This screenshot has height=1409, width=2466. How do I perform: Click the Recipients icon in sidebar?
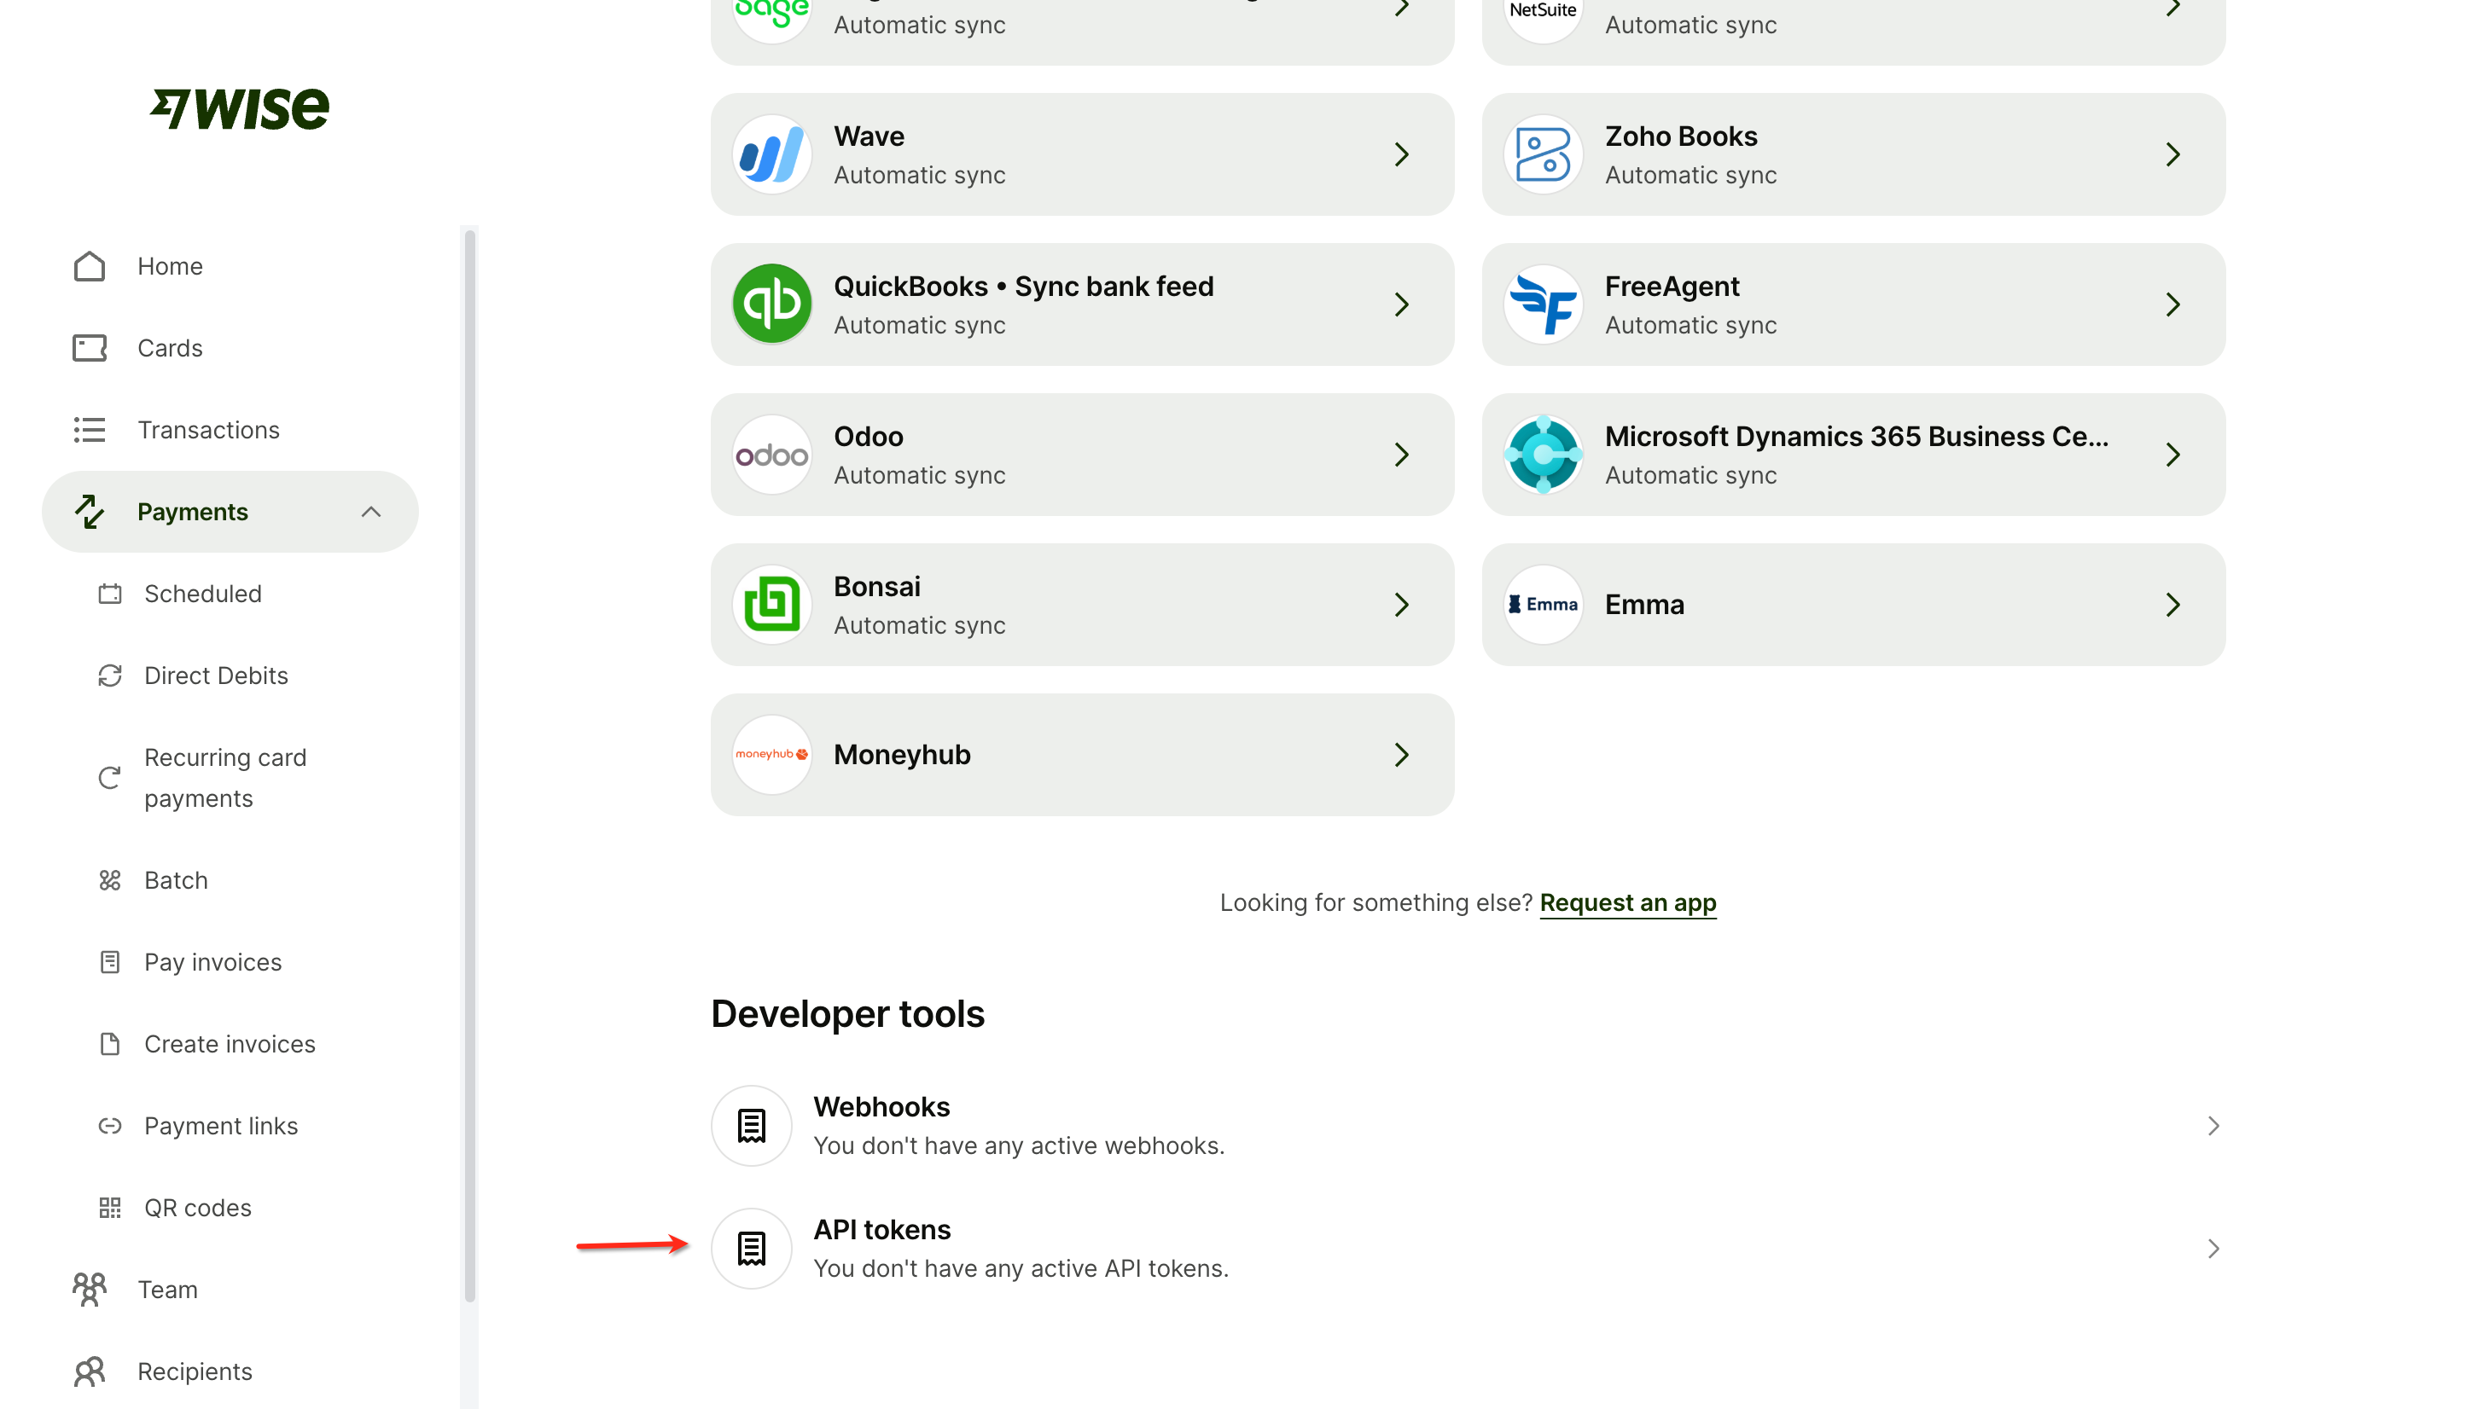pos(89,1371)
